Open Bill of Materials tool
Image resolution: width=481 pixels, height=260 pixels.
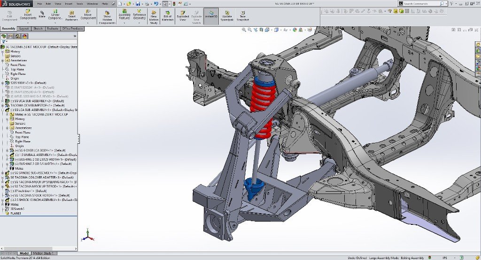pyautogui.click(x=168, y=16)
